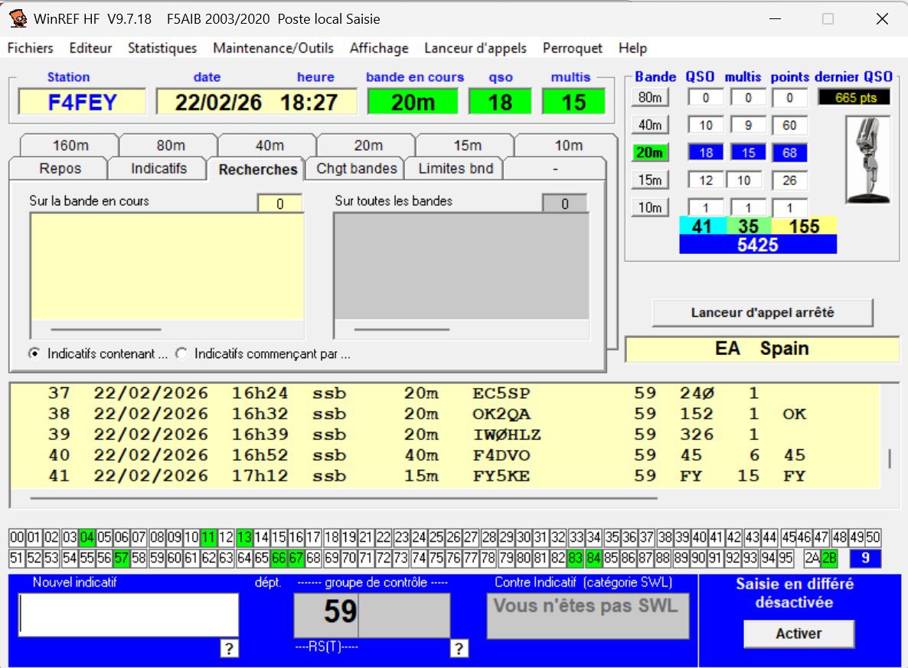Open help for groupe de contrôle
The height and width of the screenshot is (668, 908).
(459, 648)
